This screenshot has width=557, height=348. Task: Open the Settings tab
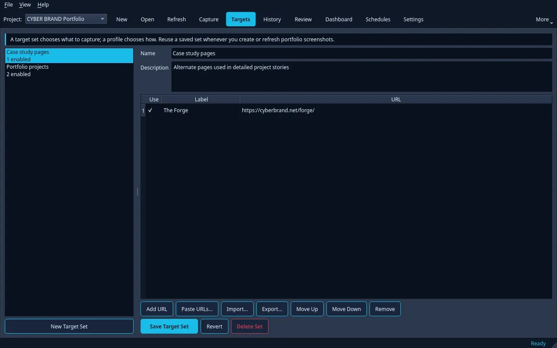click(413, 19)
